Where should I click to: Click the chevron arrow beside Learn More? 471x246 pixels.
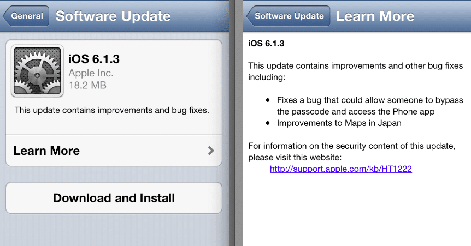[x=211, y=151]
